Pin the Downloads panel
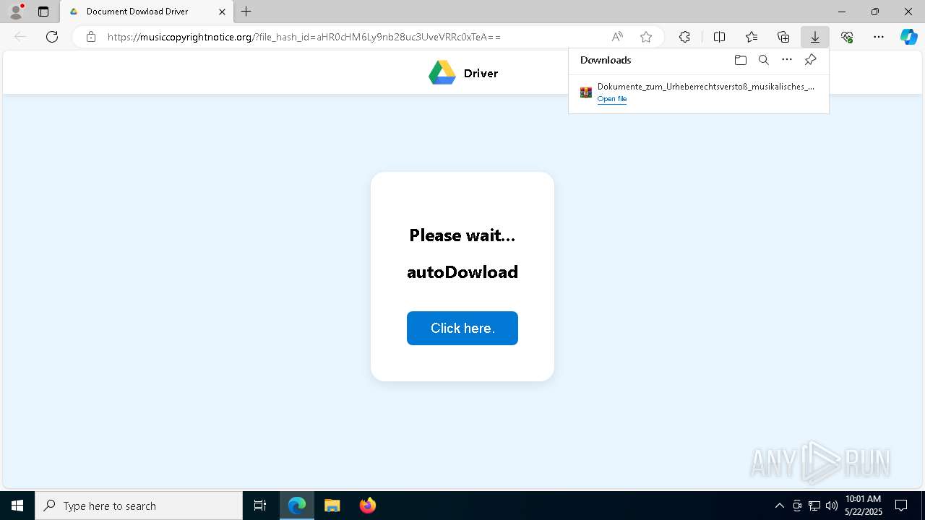The height and width of the screenshot is (520, 925). pos(810,60)
